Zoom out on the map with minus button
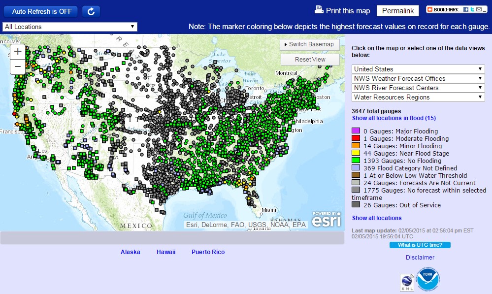The image size is (492, 294). point(17,66)
